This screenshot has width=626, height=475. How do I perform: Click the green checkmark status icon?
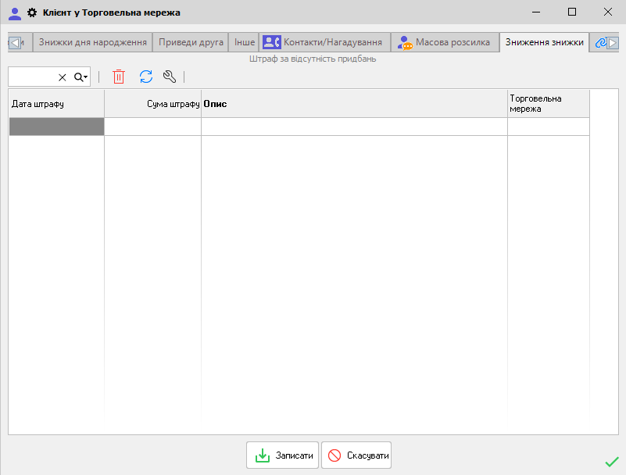click(611, 462)
